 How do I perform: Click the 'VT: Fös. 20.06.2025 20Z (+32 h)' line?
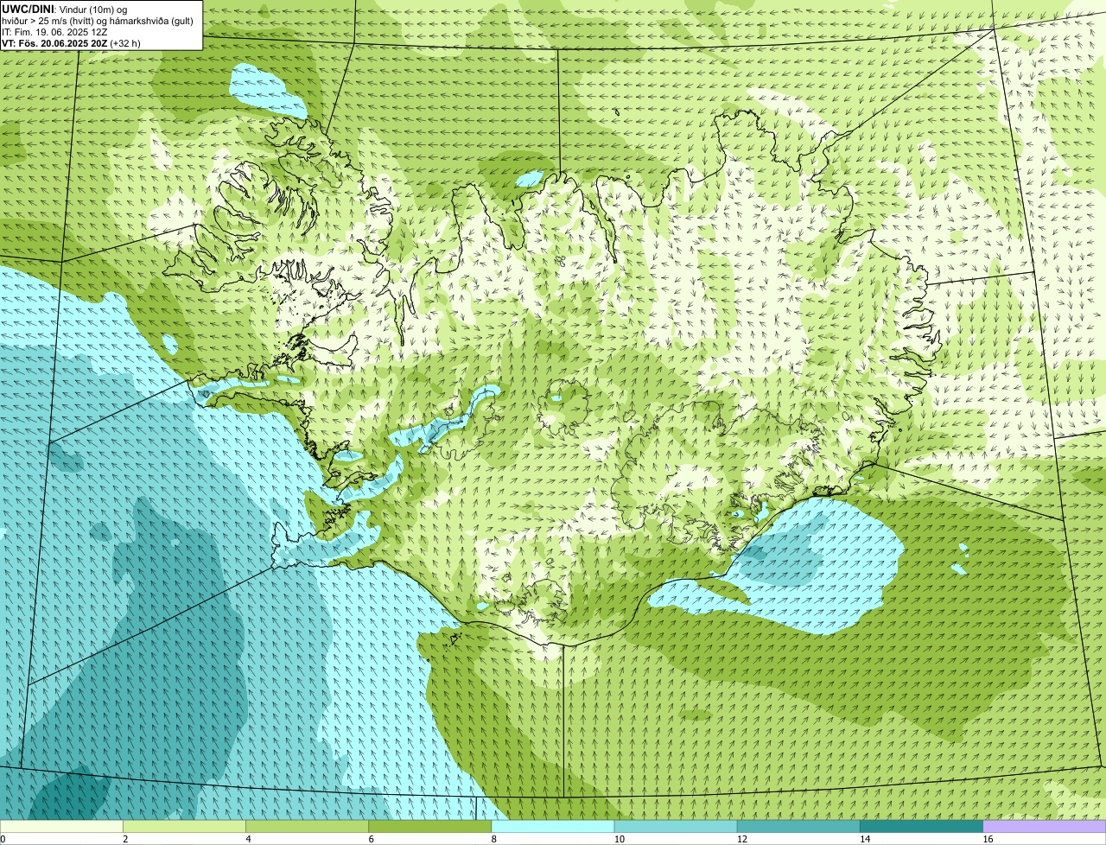point(71,43)
